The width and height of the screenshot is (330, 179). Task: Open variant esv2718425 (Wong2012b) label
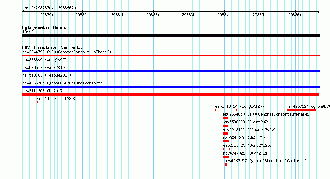pyautogui.click(x=247, y=145)
